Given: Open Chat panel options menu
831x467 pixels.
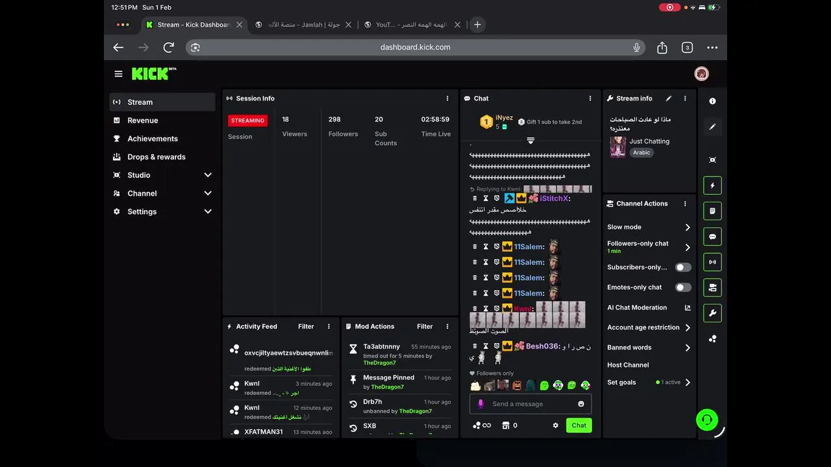Looking at the screenshot, I should point(590,99).
